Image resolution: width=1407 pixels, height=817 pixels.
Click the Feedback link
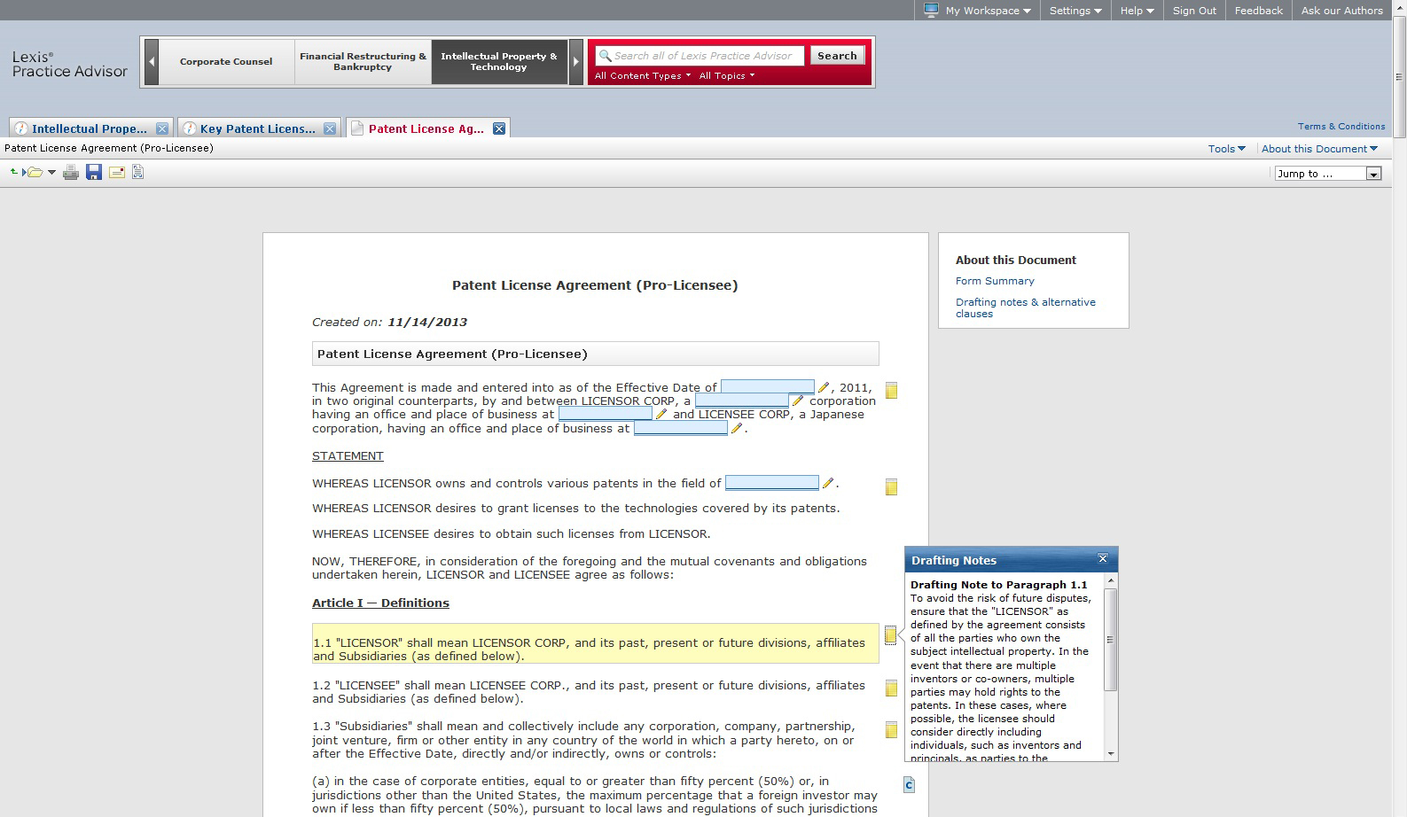click(1258, 11)
